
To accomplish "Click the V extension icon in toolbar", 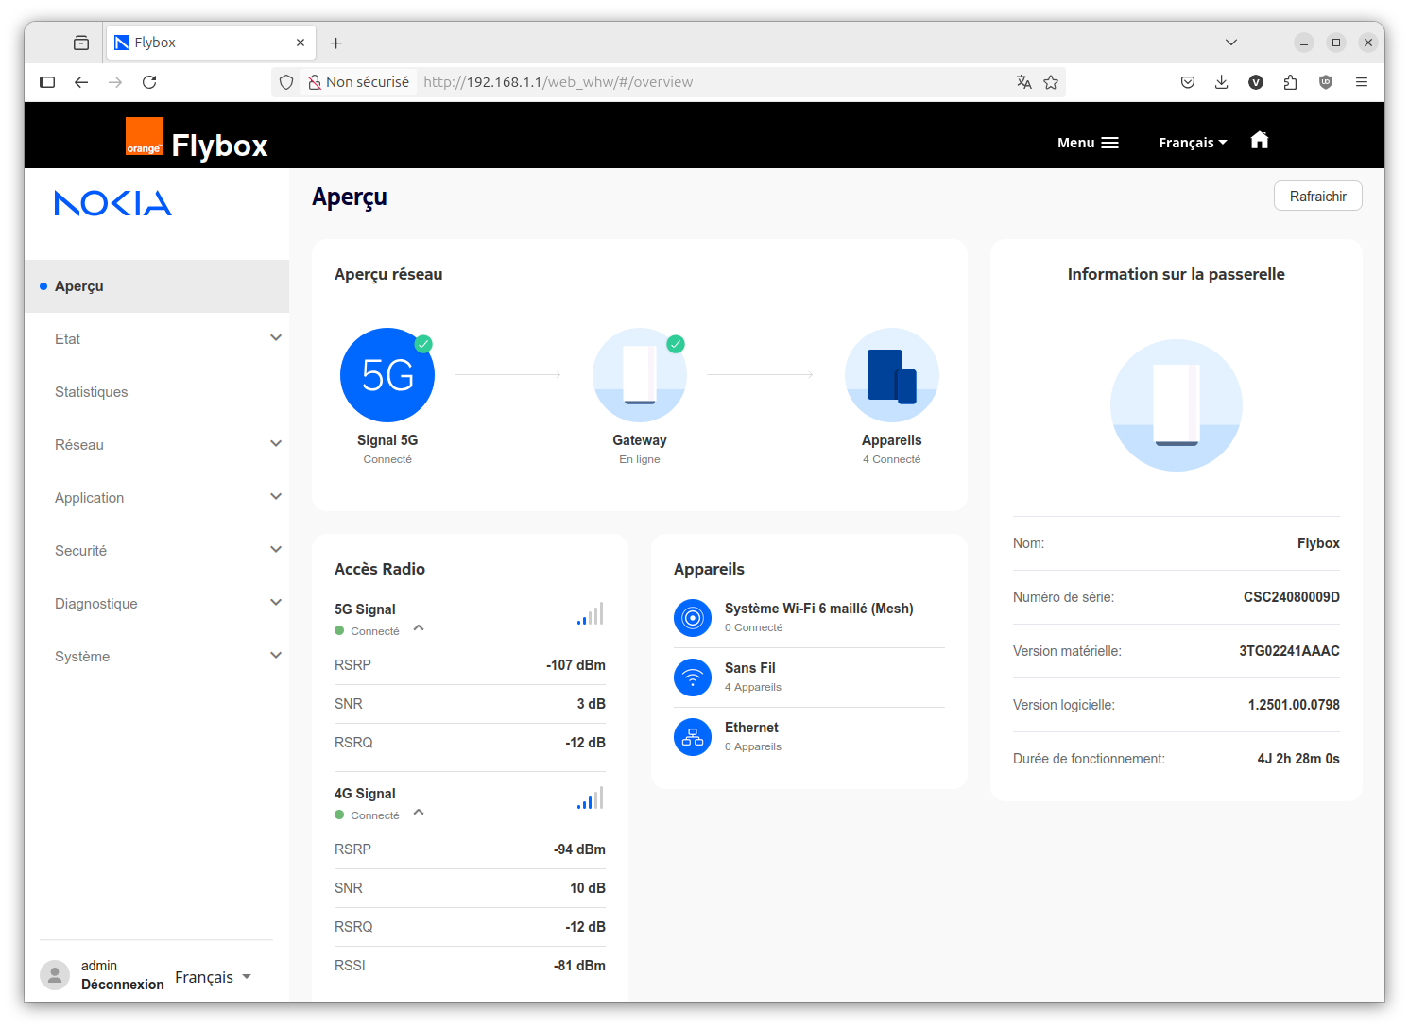I will [x=1256, y=82].
